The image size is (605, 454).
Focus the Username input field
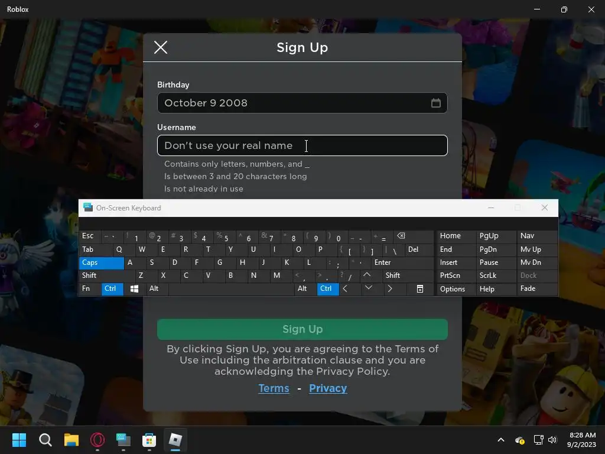302,145
